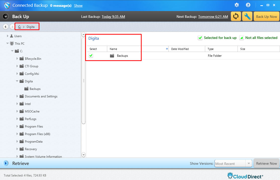Open settings gear icon in title bar
The width and height of the screenshot is (280, 180).
pos(237,5)
